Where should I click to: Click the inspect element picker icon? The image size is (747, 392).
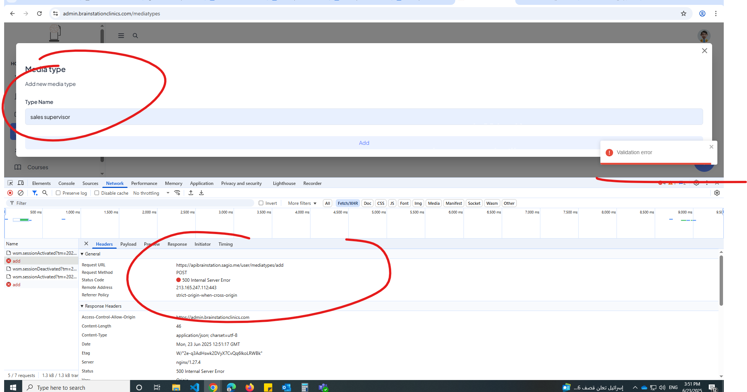pyautogui.click(x=10, y=183)
